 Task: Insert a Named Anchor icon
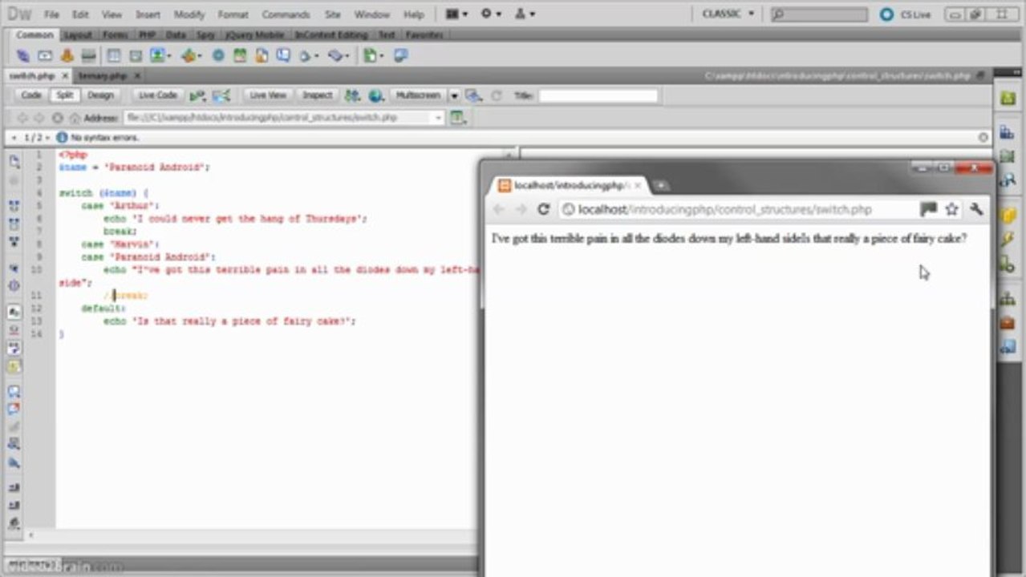pyautogui.click(x=67, y=56)
